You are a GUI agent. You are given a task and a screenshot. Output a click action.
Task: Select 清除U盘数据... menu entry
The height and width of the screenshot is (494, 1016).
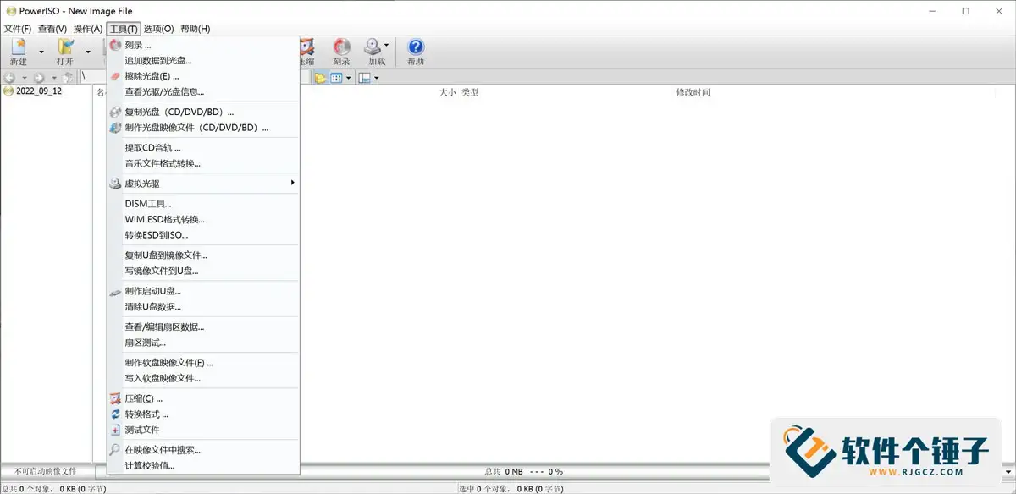point(203,306)
